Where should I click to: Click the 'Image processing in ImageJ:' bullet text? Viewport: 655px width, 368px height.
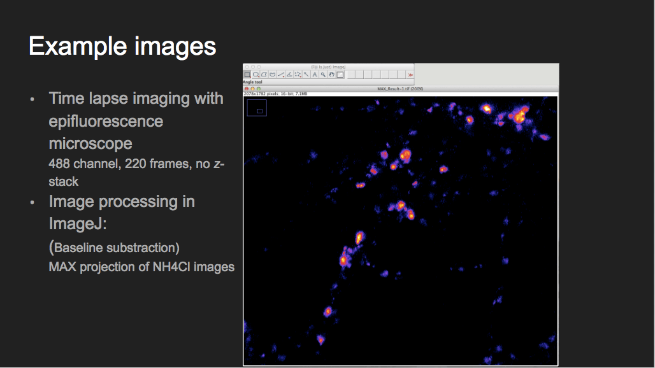tap(122, 213)
